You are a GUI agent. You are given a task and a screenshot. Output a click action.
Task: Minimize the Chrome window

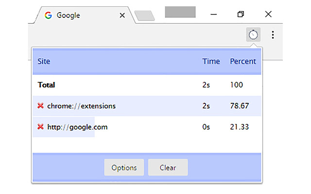[213, 14]
